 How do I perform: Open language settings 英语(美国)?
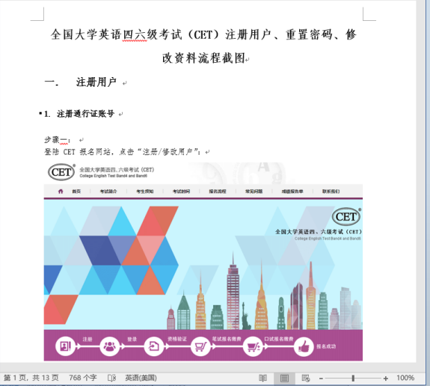[141, 378]
